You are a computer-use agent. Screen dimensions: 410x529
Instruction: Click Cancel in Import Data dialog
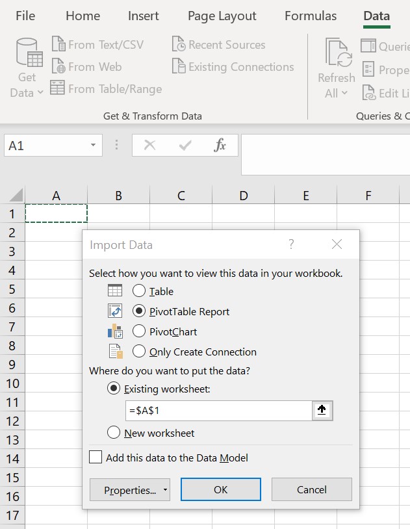(x=312, y=489)
